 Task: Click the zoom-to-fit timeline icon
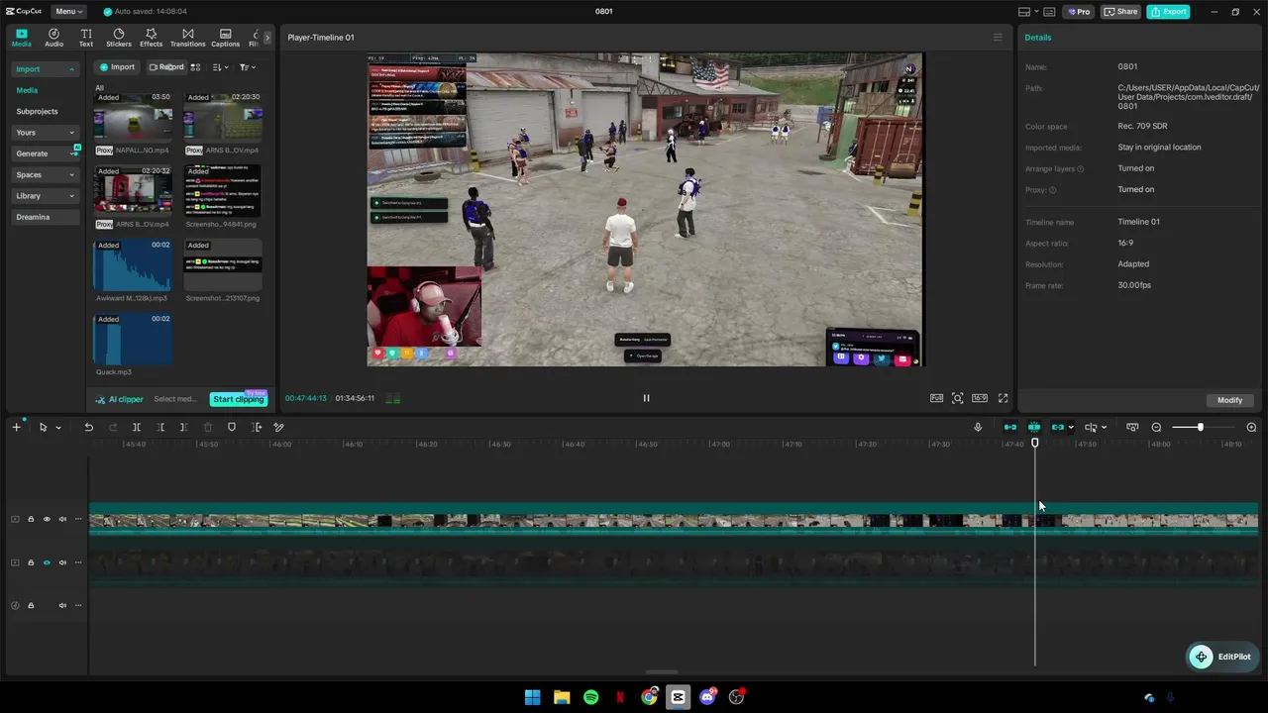click(1132, 428)
